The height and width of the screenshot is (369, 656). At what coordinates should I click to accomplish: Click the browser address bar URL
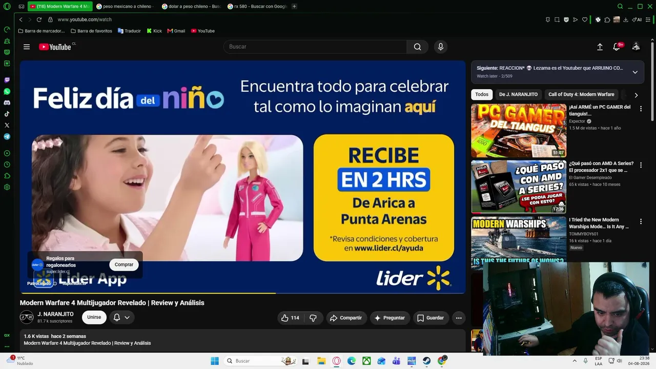pyautogui.click(x=85, y=19)
